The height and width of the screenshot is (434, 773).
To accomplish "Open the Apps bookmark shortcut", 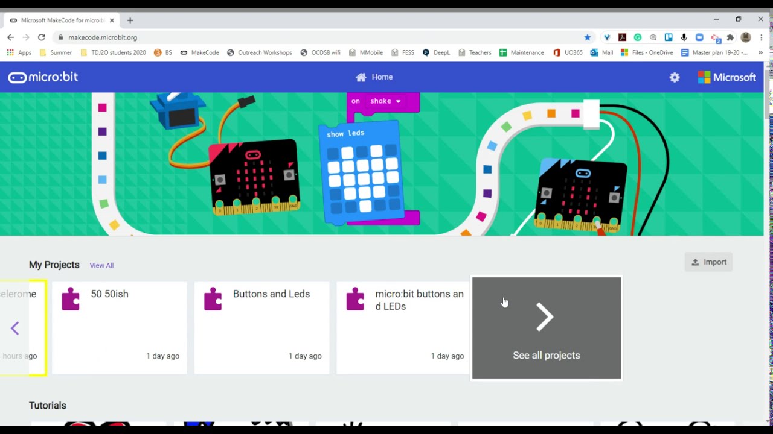I will point(19,52).
